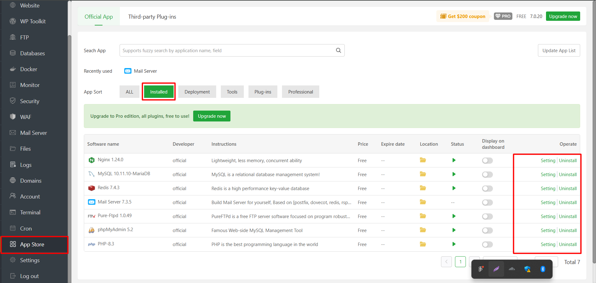The image size is (596, 283).
Task: Click the search magnifier icon
Action: point(338,50)
